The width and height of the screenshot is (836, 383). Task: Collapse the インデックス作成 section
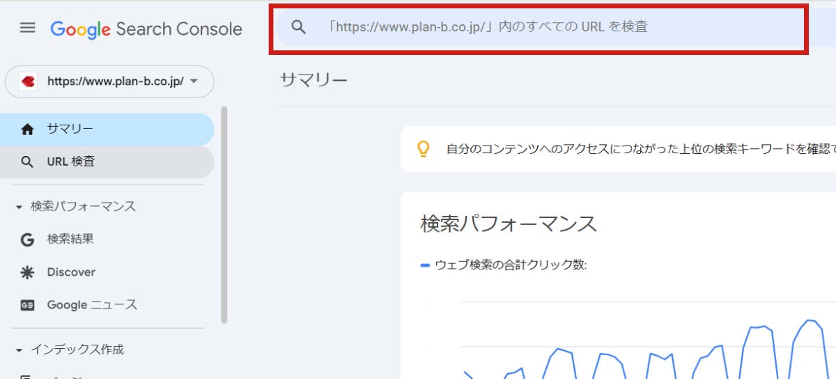tap(69, 349)
